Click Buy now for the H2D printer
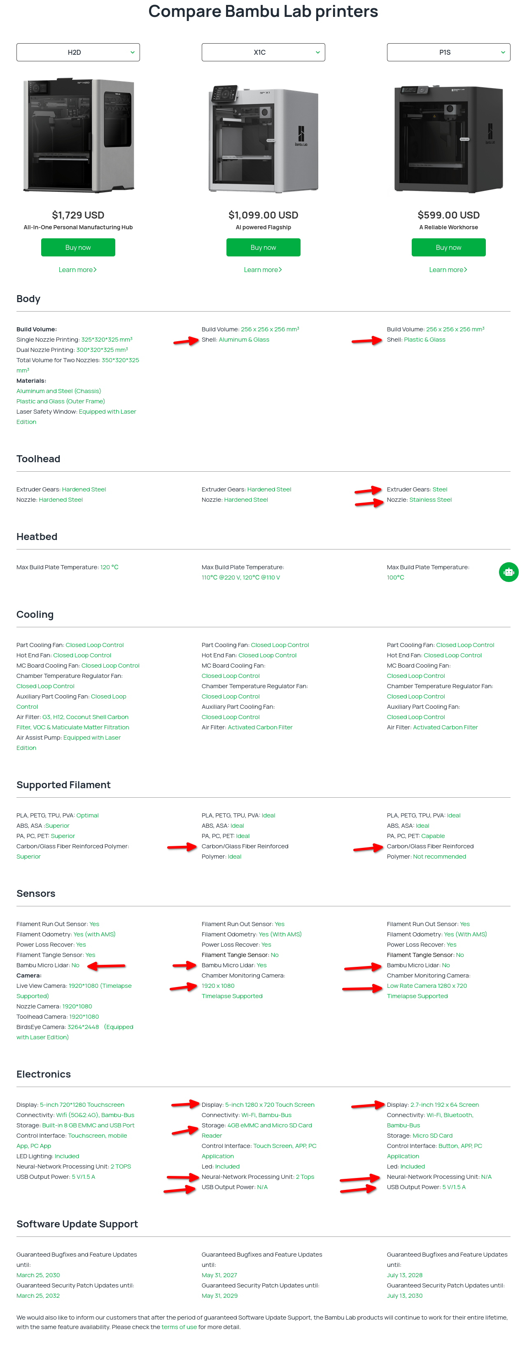527x1348 pixels. pos(78,247)
